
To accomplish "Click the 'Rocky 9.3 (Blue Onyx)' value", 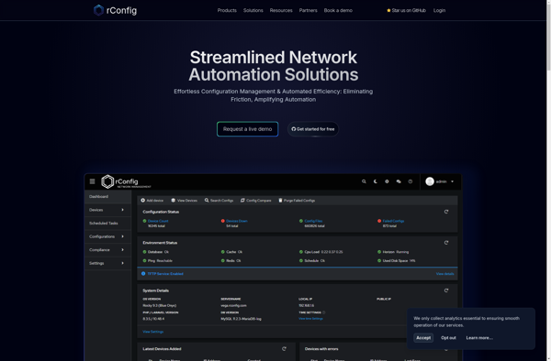I will point(160,306).
